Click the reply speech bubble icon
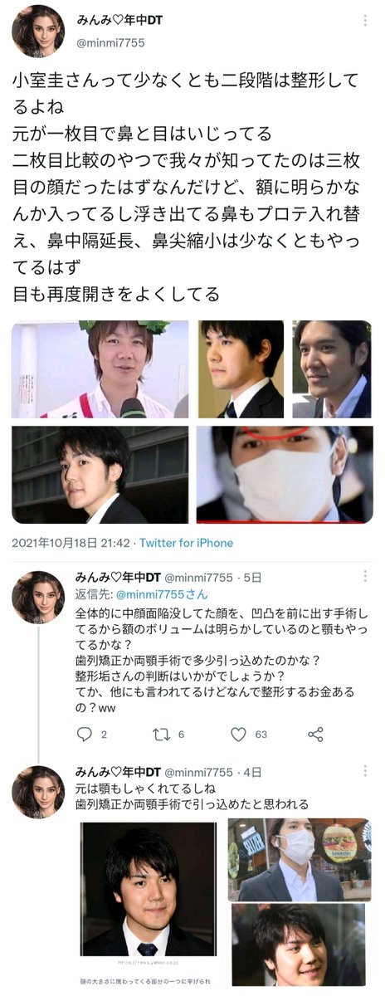 click(84, 734)
